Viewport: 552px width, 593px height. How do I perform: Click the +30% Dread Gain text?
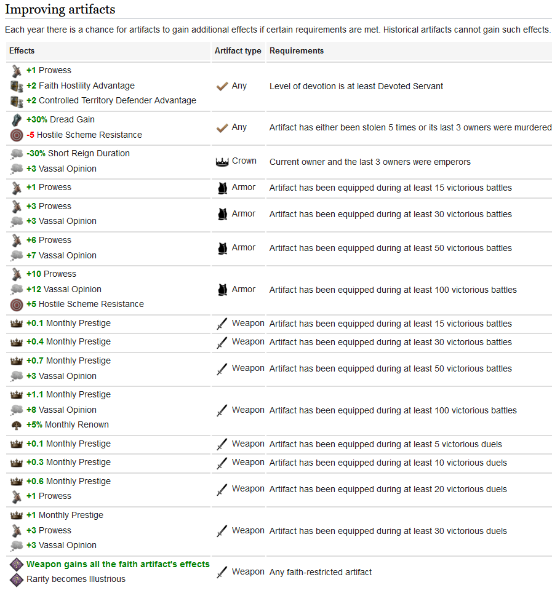60,119
